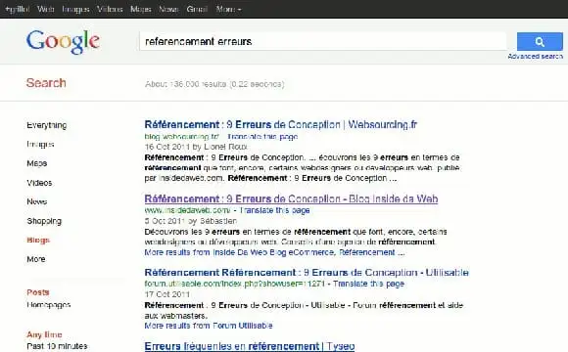Select the Past 10 minutes filter
This screenshot has height=352, width=568.
click(57, 346)
